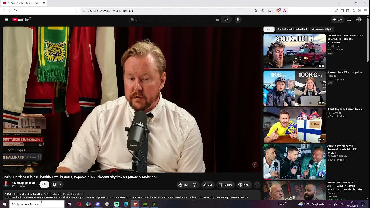The width and height of the screenshot is (370, 208).
Task: Open the Brave VPN shield icon
Action: pyautogui.click(x=359, y=11)
